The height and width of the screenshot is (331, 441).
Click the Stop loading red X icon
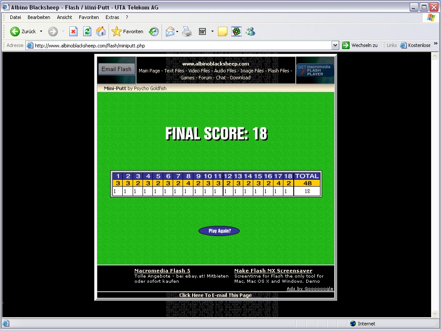pos(73,31)
